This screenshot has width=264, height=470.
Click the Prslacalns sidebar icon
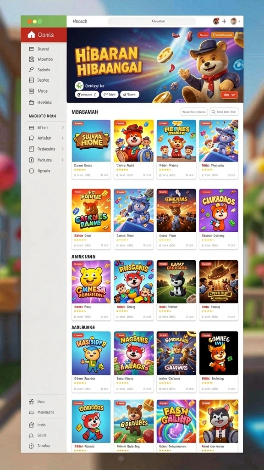click(31, 149)
